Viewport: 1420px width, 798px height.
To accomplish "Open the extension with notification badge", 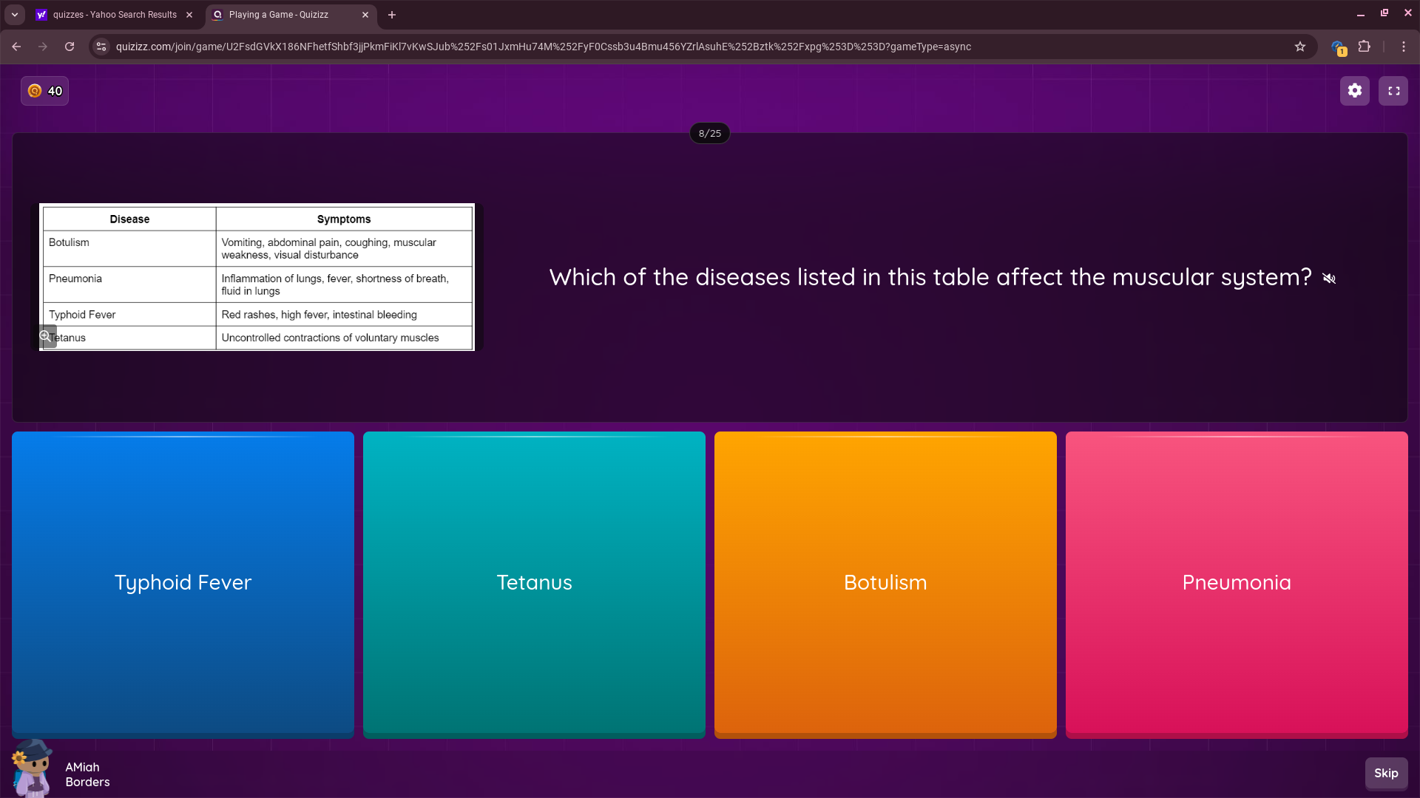I will (x=1338, y=47).
